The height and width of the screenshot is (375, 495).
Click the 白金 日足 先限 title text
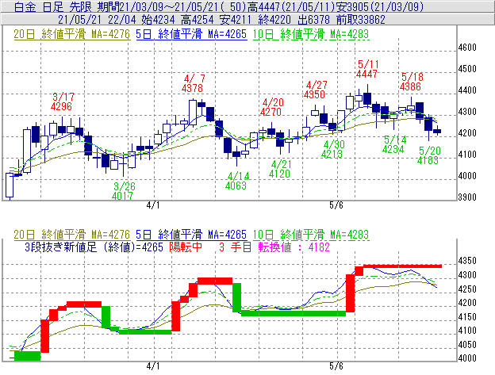pyautogui.click(x=53, y=6)
